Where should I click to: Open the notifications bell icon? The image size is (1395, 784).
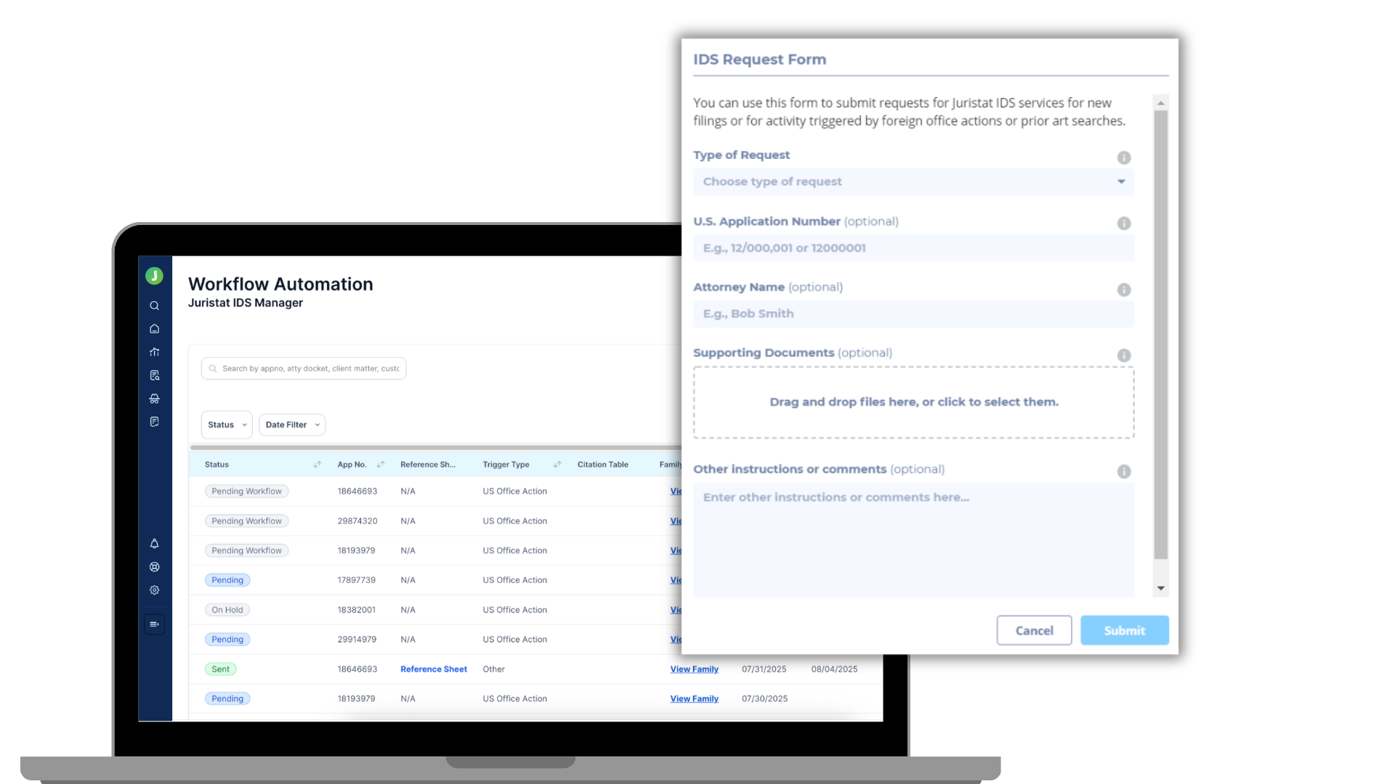(x=154, y=544)
